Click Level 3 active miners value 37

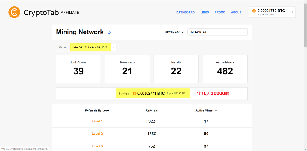pos(206,146)
